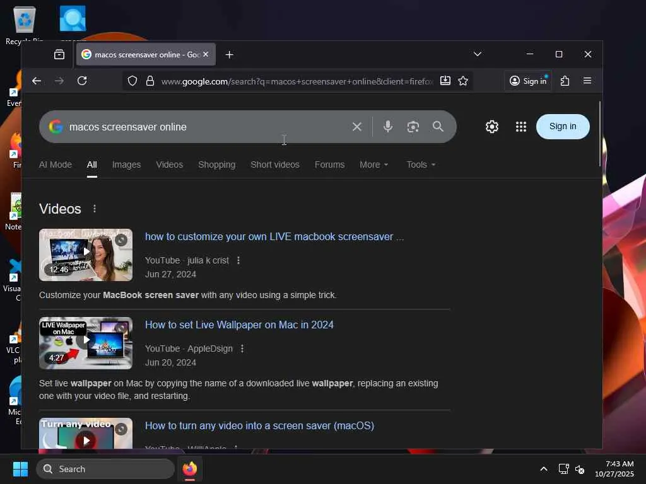Click the install/save page icon in address bar

(x=445, y=81)
